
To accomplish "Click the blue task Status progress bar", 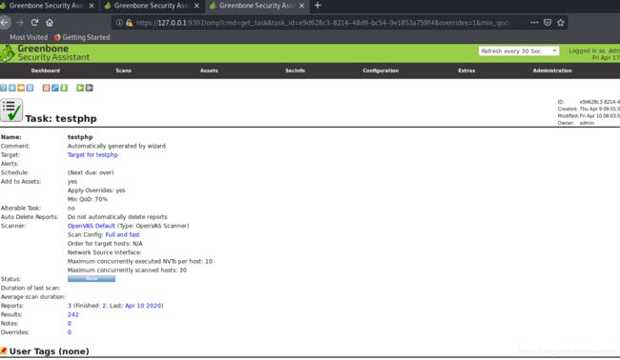I will 92,279.
